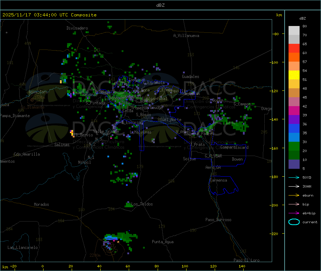The image size is (321, 271).
Task: Click the Carmensa place label
Action: [x=218, y=180]
